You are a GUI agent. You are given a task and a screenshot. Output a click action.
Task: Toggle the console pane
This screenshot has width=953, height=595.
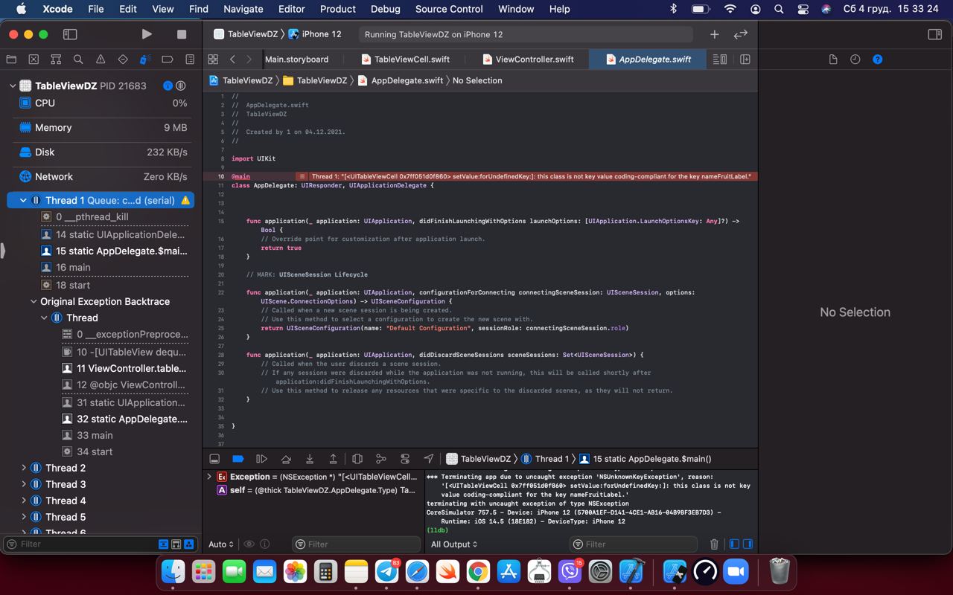(748, 544)
